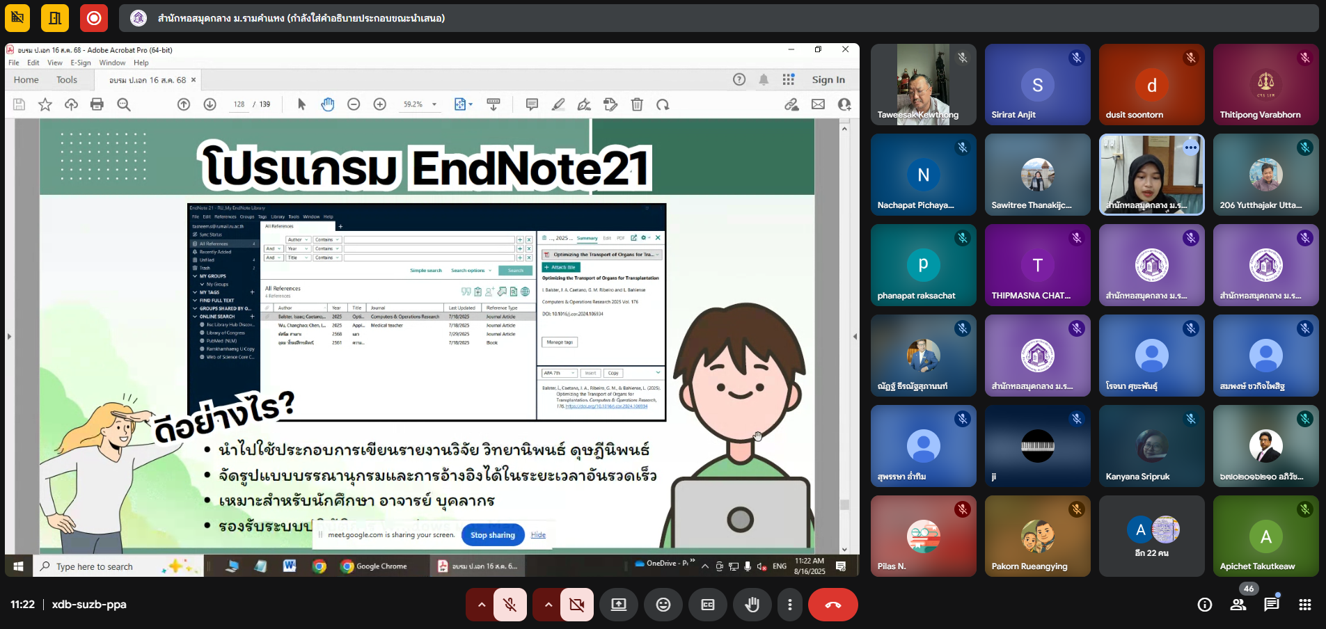Toggle the people panel showing 46 participants
Screen dimensions: 1326x629
[x=1238, y=604]
